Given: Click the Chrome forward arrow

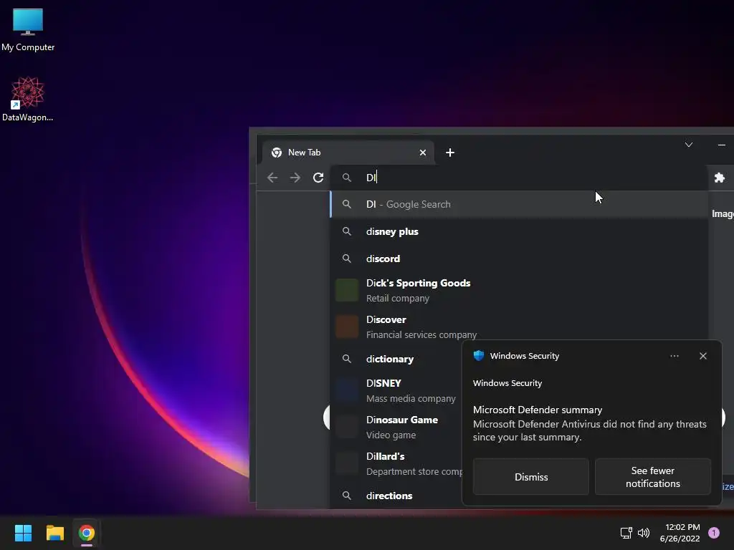Looking at the screenshot, I should click(295, 178).
